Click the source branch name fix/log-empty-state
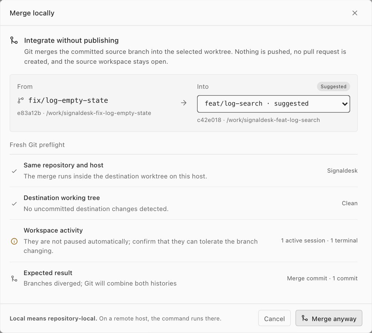Image resolution: width=372 pixels, height=333 pixels. point(68,100)
